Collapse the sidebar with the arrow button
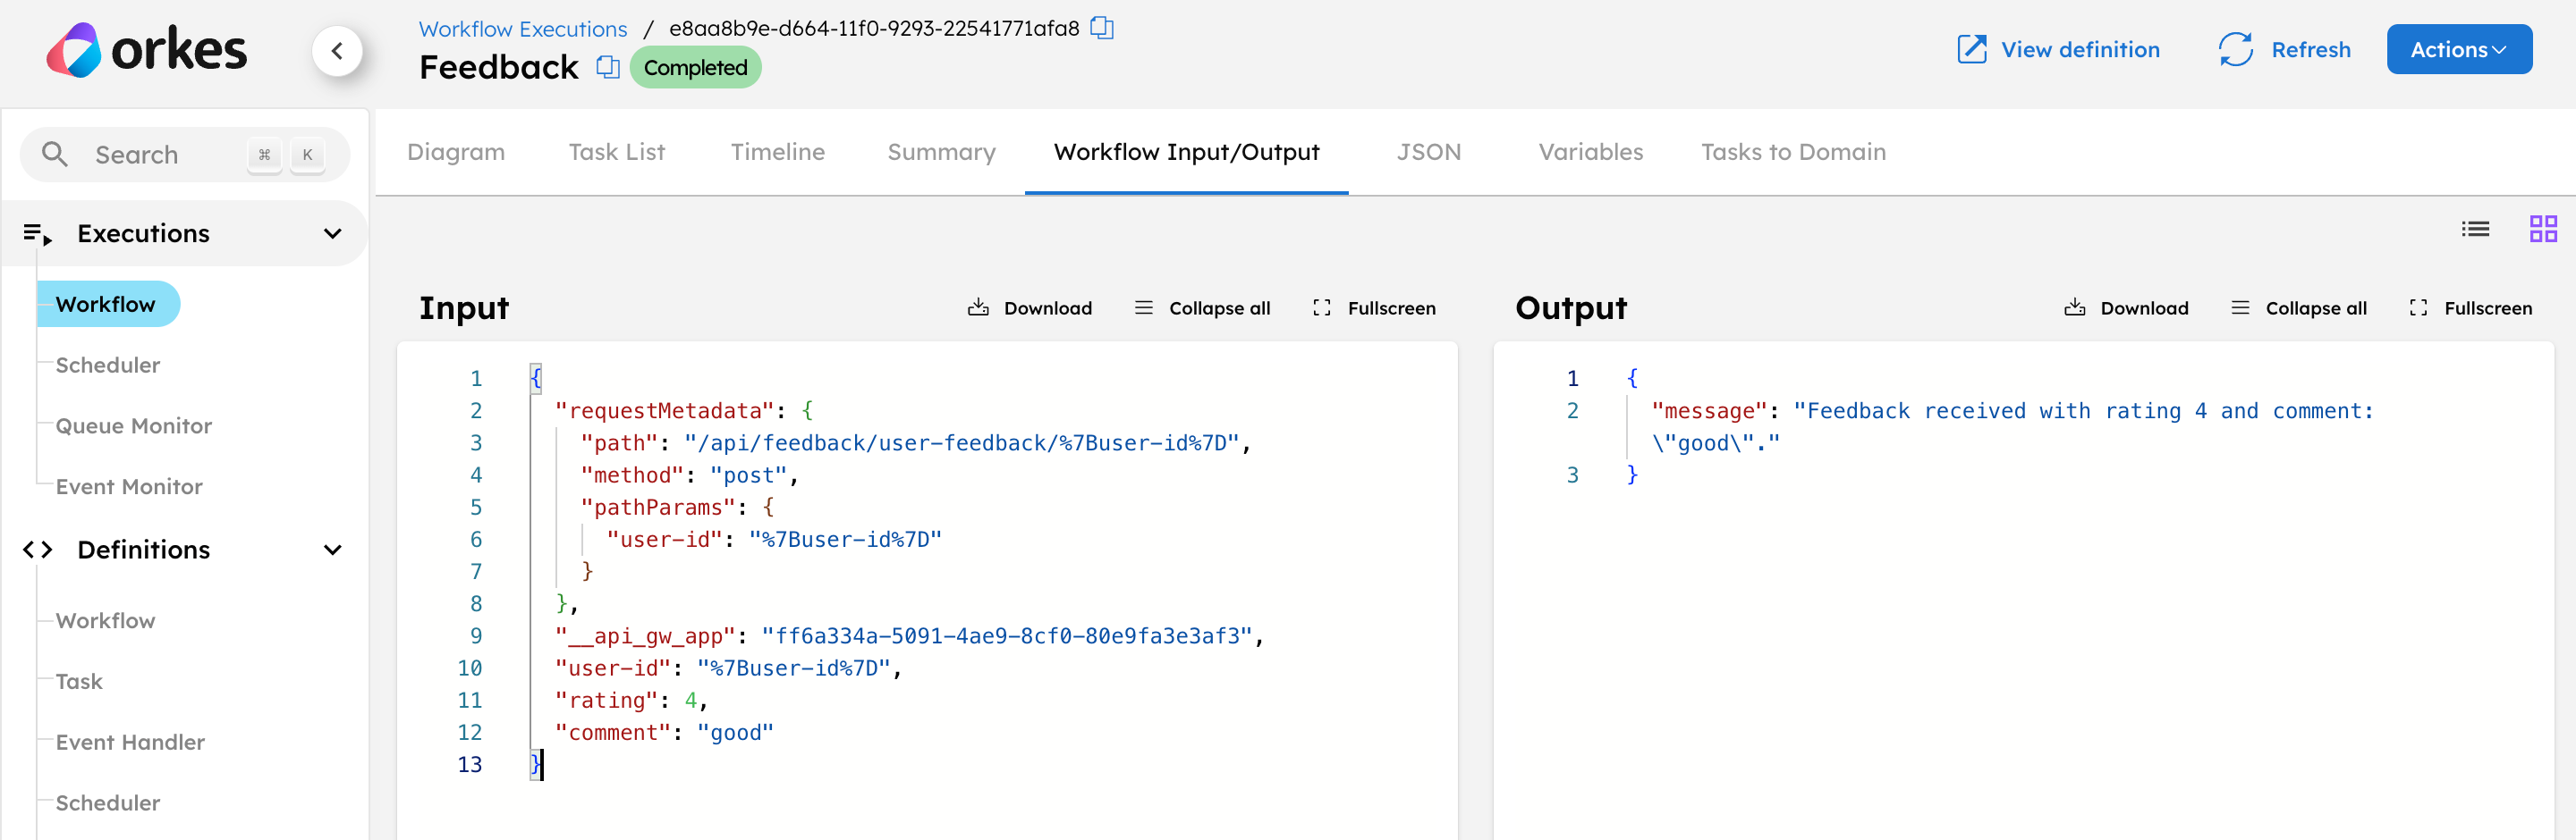 coord(337,51)
